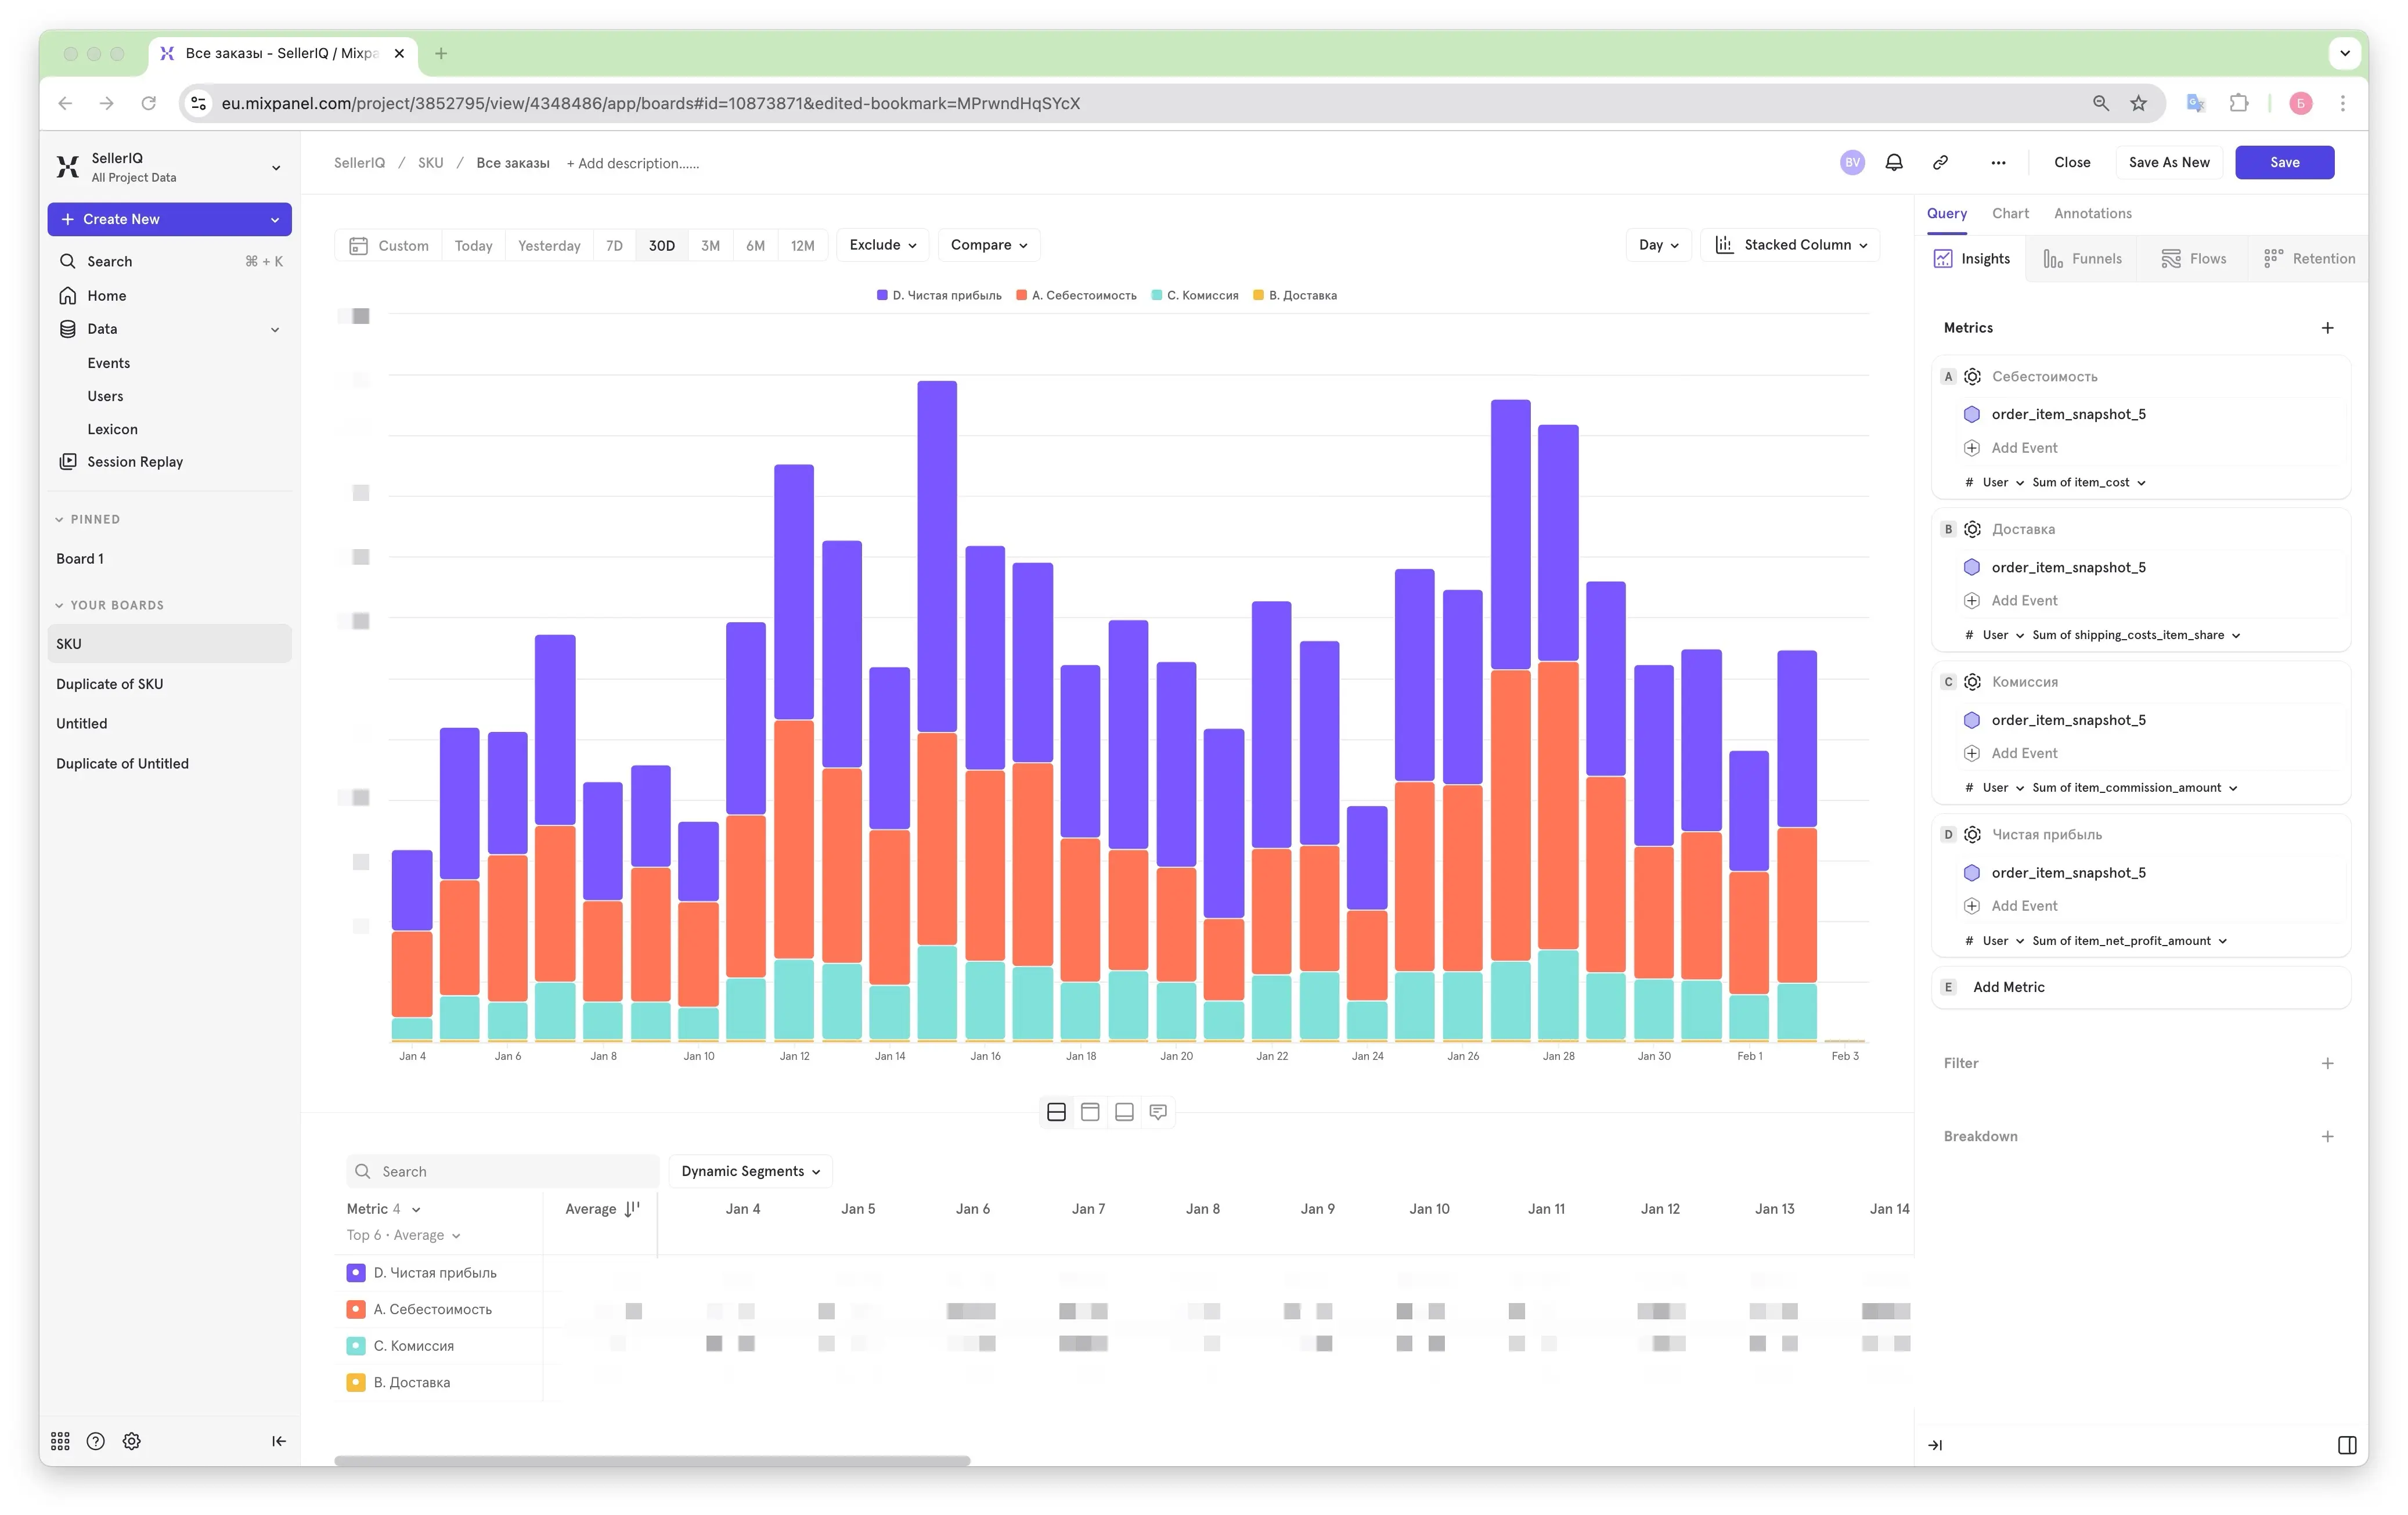Screen dimensions: 2408x1515
Task: Open settings icon for metric Доставка
Action: pos(1972,529)
